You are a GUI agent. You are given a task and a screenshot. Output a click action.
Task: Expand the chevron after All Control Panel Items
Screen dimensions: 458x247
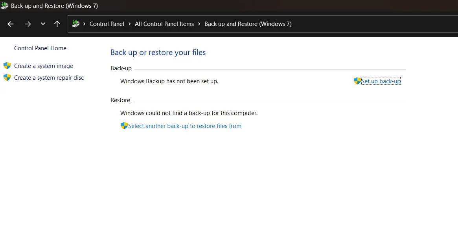point(199,24)
